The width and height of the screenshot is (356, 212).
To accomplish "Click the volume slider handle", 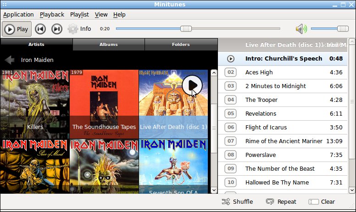I will click(343, 28).
